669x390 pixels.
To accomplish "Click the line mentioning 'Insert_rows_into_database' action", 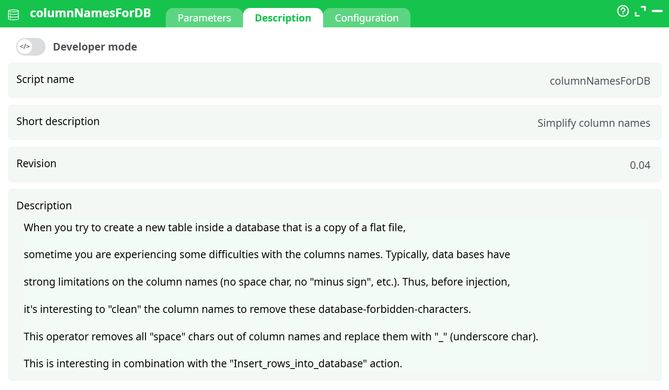I will 213,363.
